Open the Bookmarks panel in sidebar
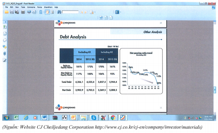The image size is (218, 133). coord(5,27)
